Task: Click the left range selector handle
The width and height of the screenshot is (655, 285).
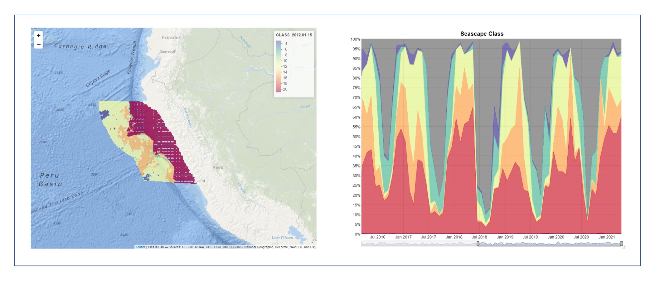Action: click(478, 244)
